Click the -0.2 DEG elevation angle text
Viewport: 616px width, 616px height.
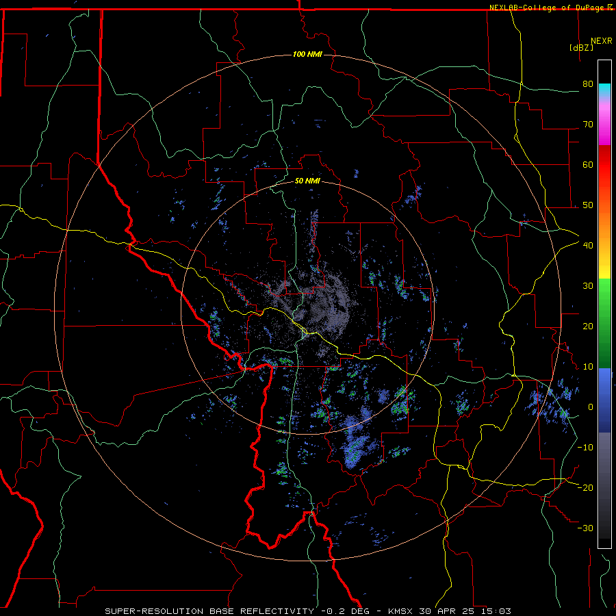coord(346,611)
